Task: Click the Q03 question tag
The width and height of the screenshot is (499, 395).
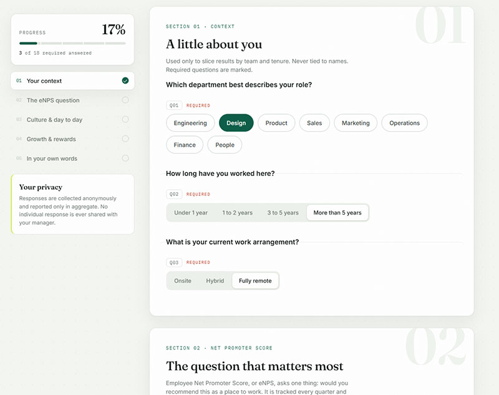Action: (x=174, y=263)
